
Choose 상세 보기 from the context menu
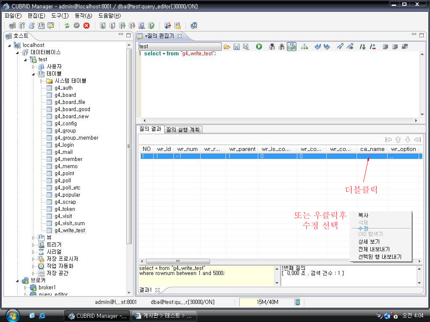coord(369,241)
